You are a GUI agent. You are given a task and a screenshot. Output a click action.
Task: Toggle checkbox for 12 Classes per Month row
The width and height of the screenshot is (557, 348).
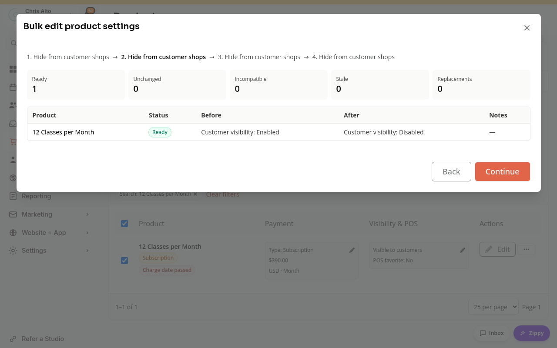124,261
